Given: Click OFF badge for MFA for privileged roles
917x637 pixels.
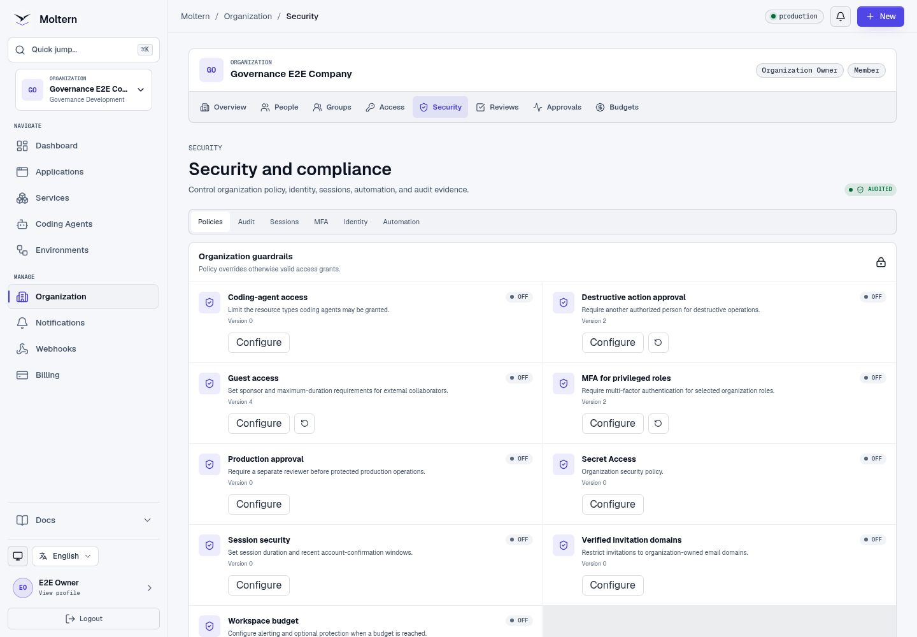Looking at the screenshot, I should tap(873, 378).
